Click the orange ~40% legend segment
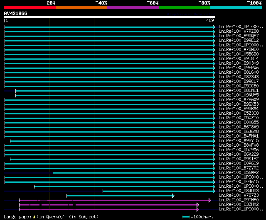Screen dimensions: 266x220 click(81, 7)
